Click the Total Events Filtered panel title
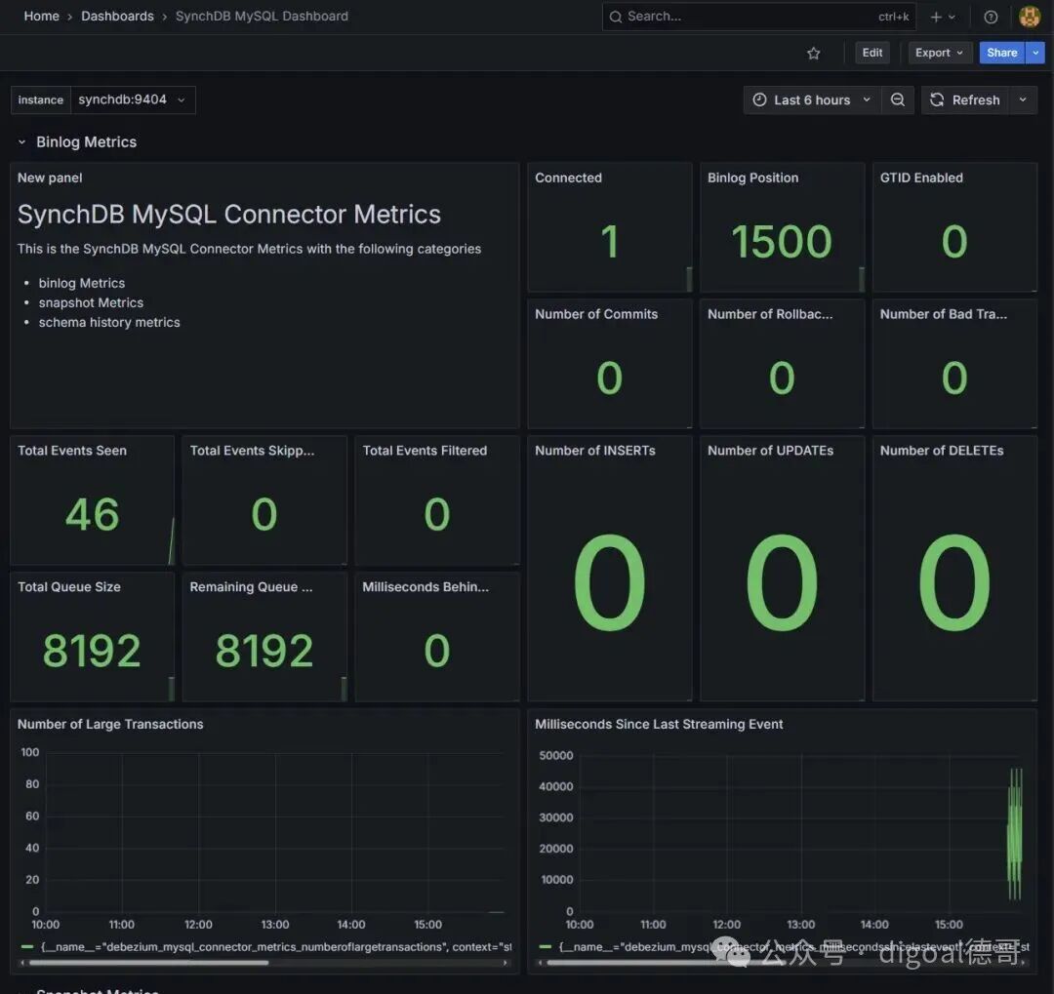The width and height of the screenshot is (1054, 994). point(425,451)
